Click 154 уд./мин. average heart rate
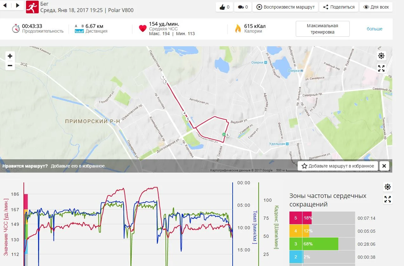Image resolution: width=404 pixels, height=266 pixels. 164,24
